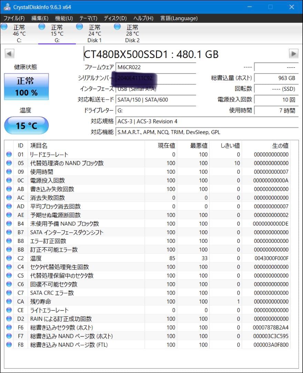This screenshot has width=303, height=373.
Task: Click rotation rate value ---- (SSD)
Action: click(276, 89)
